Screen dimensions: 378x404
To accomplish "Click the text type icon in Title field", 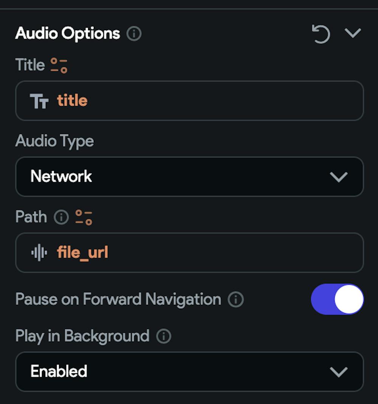I will (39, 101).
